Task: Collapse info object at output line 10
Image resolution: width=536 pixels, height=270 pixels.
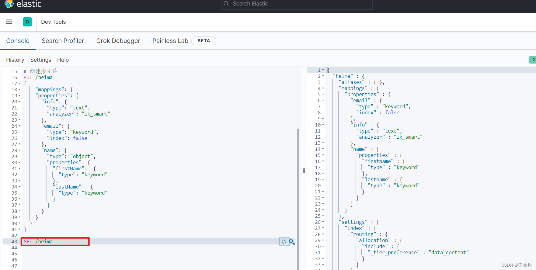Action: pos(323,125)
